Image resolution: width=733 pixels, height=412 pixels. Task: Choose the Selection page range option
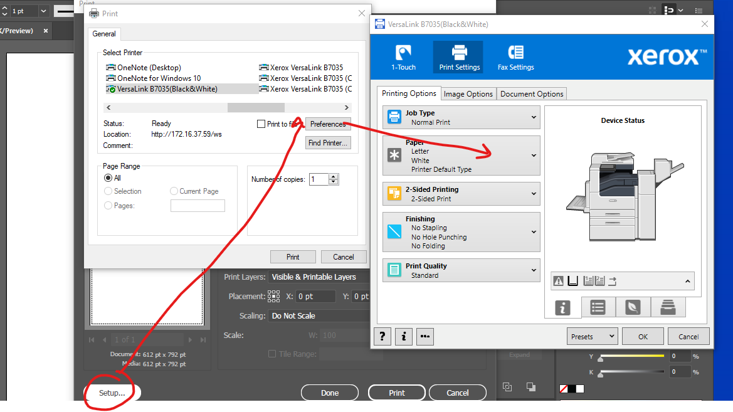[x=107, y=191]
